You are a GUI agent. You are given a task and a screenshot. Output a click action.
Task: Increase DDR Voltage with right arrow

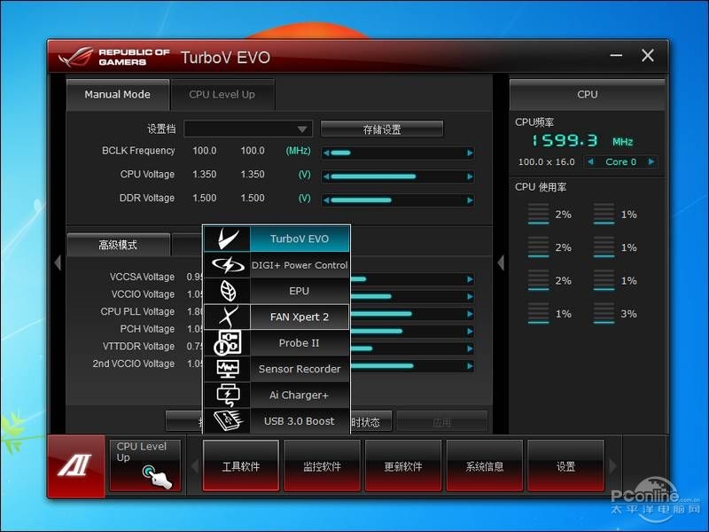pyautogui.click(x=470, y=200)
